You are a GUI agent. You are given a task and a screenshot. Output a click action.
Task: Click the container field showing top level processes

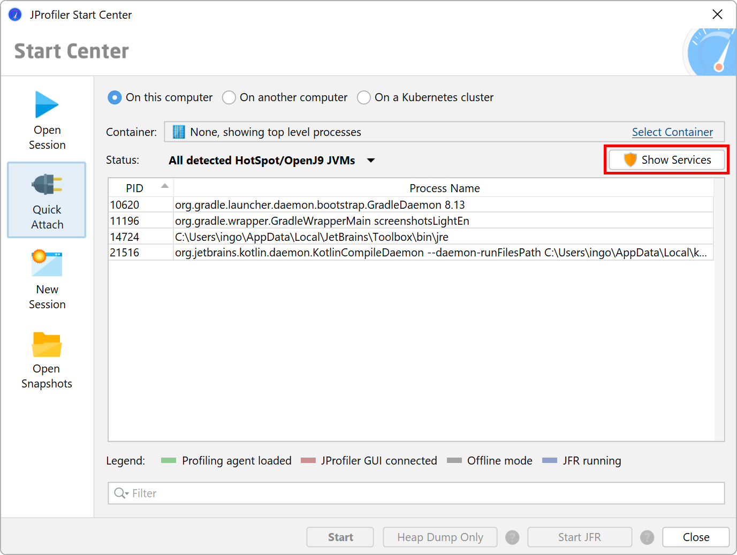444,132
